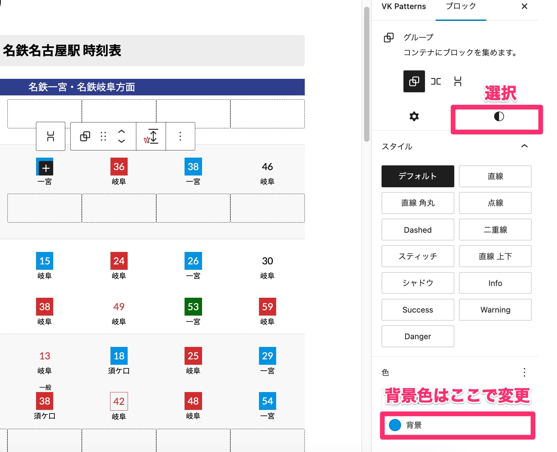
Task: Open block options three-dot menu
Action: click(x=180, y=136)
